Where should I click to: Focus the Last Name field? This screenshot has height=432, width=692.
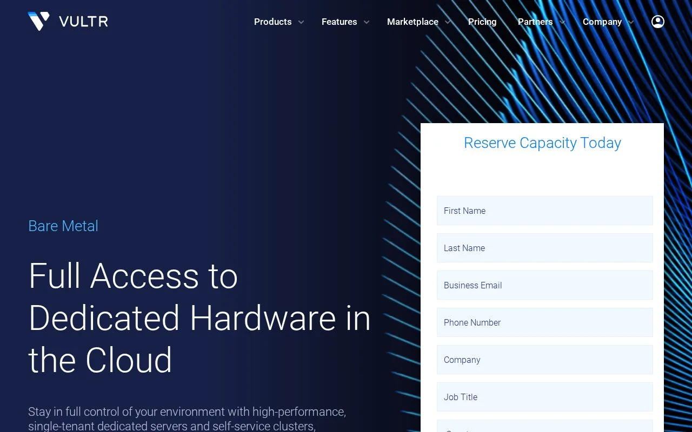[545, 248]
